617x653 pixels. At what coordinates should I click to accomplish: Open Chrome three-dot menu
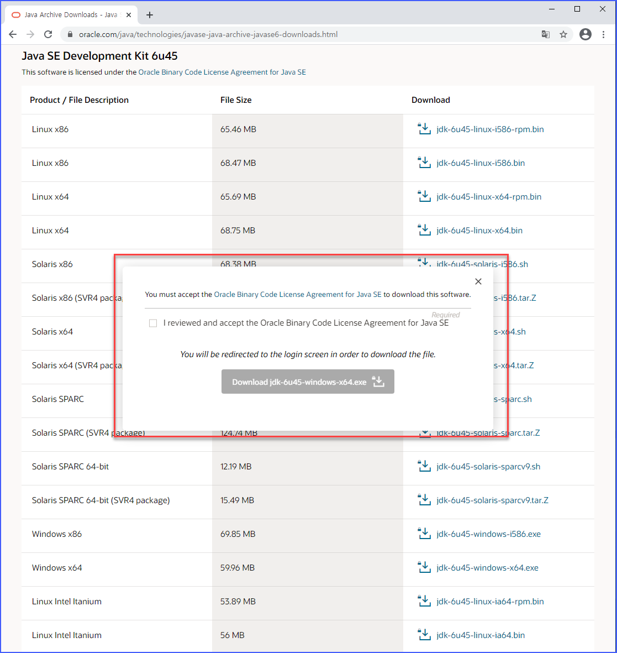(603, 35)
